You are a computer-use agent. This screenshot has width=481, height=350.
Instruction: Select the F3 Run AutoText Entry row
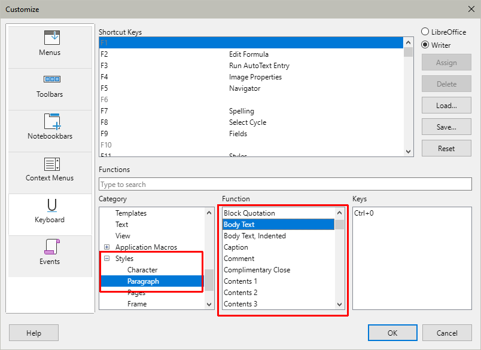(x=251, y=65)
